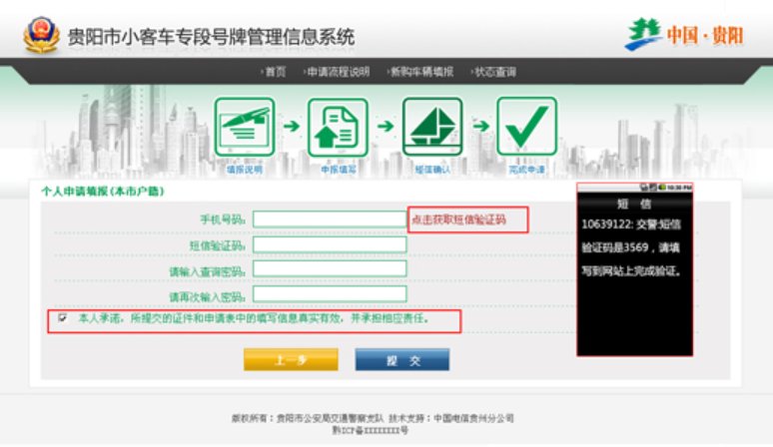Image resolution: width=773 pixels, height=447 pixels.
Task: Click the yellow 上一步 button
Action: click(x=291, y=360)
